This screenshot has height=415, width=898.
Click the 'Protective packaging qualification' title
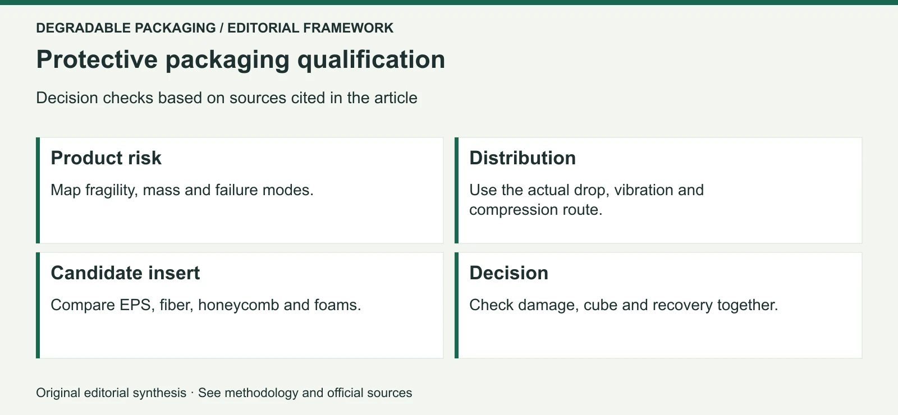click(241, 60)
